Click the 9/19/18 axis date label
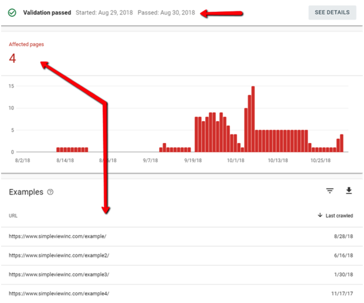Screen dimensions: 364x303 click(193, 160)
